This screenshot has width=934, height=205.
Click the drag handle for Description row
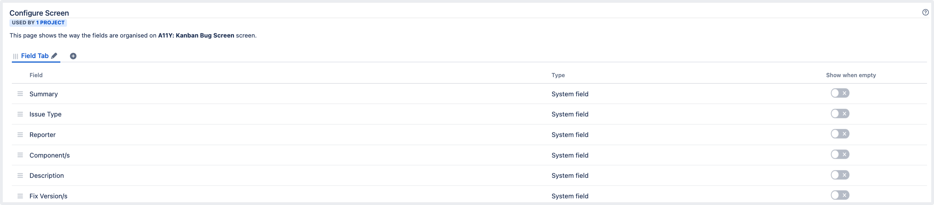tap(20, 175)
